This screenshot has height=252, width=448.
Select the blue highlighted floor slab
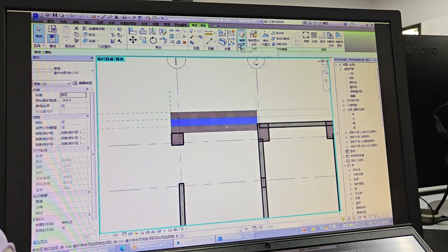[214, 122]
